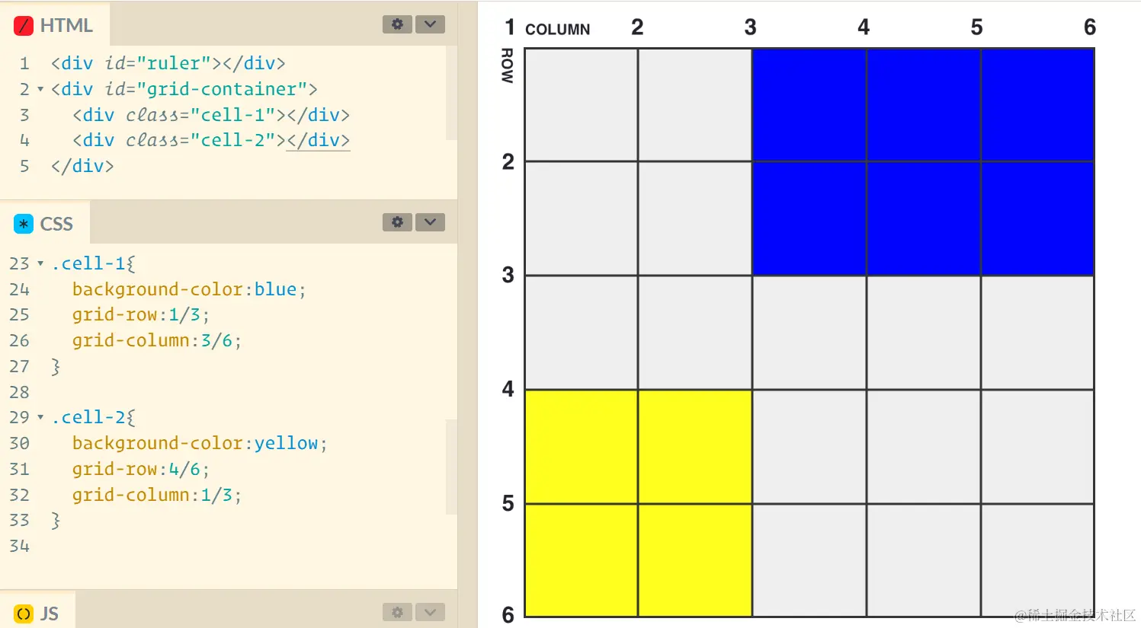Collapse the HTML panel via its chevron
The image size is (1141, 628).
430,24
